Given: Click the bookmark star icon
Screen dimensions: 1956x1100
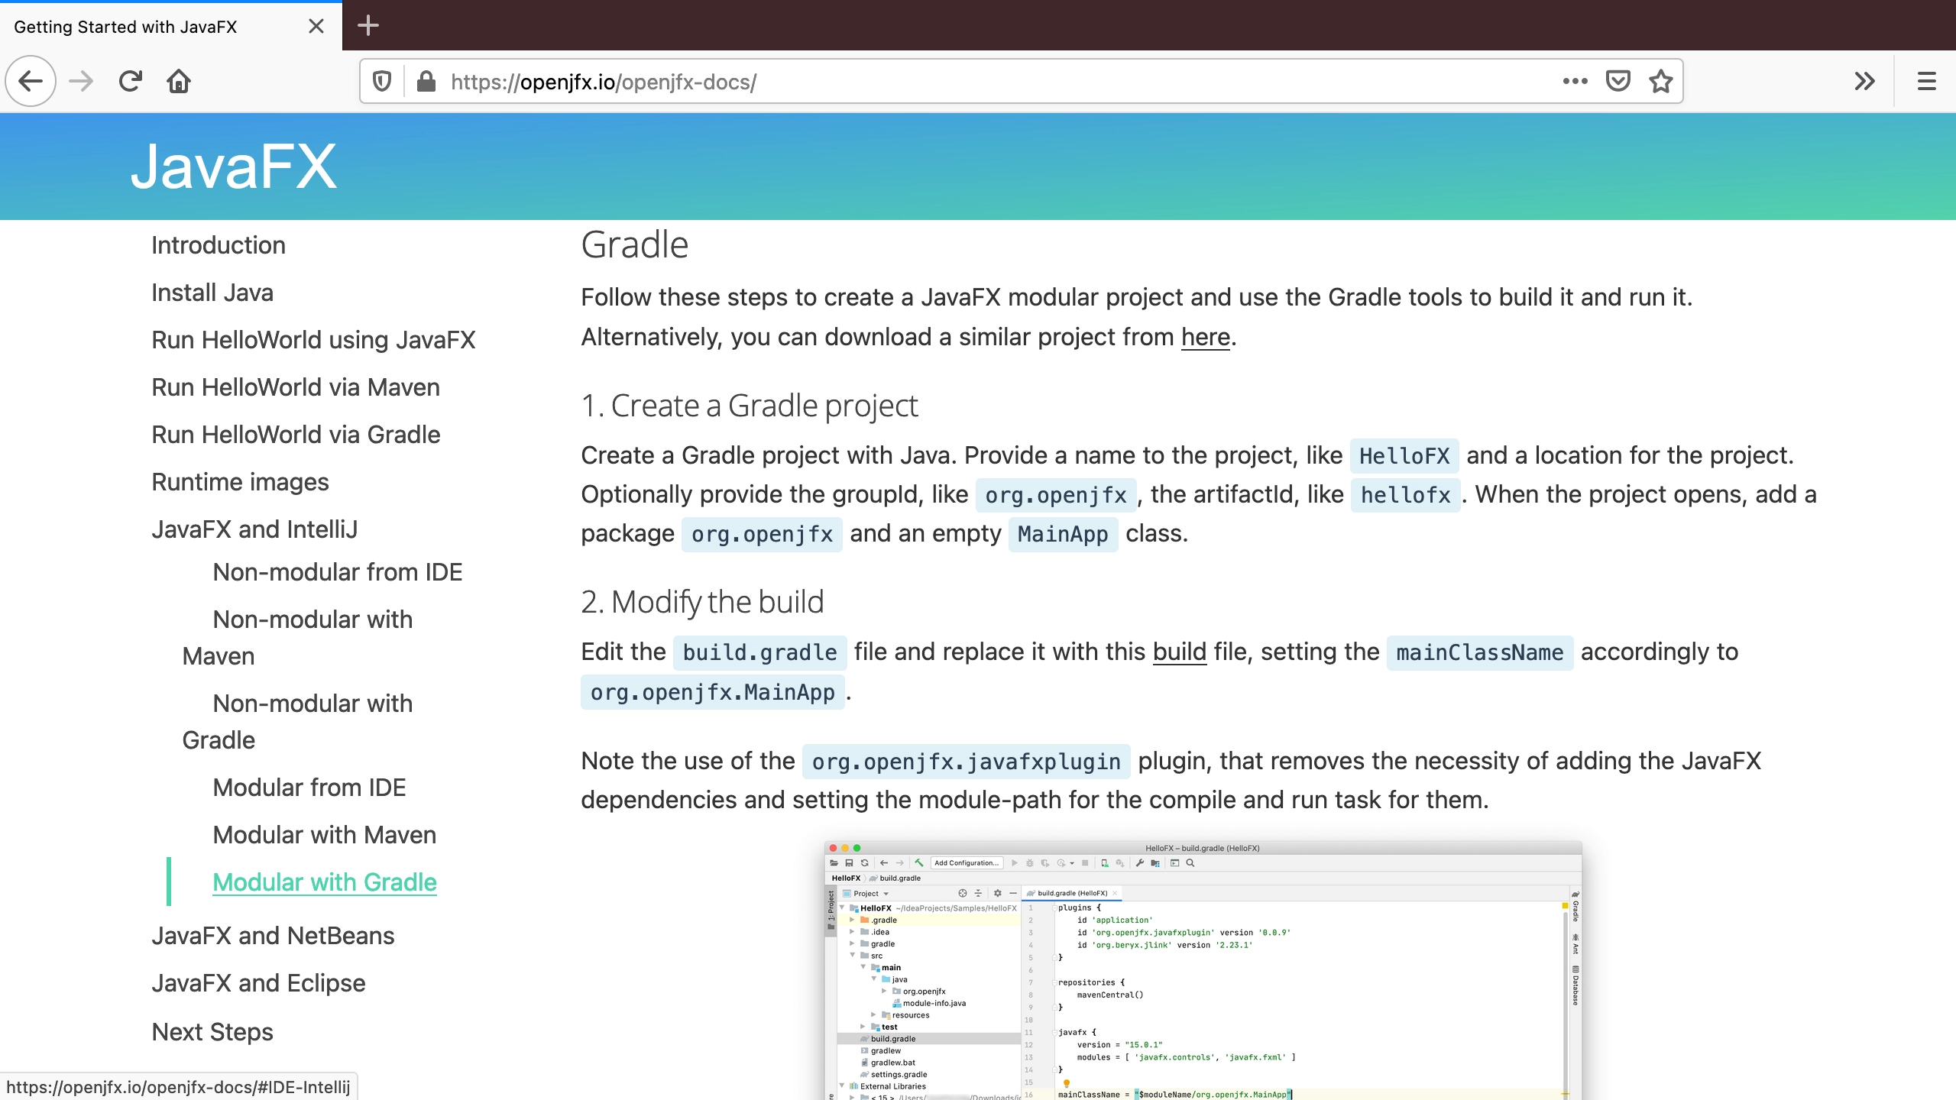Looking at the screenshot, I should click(1662, 82).
